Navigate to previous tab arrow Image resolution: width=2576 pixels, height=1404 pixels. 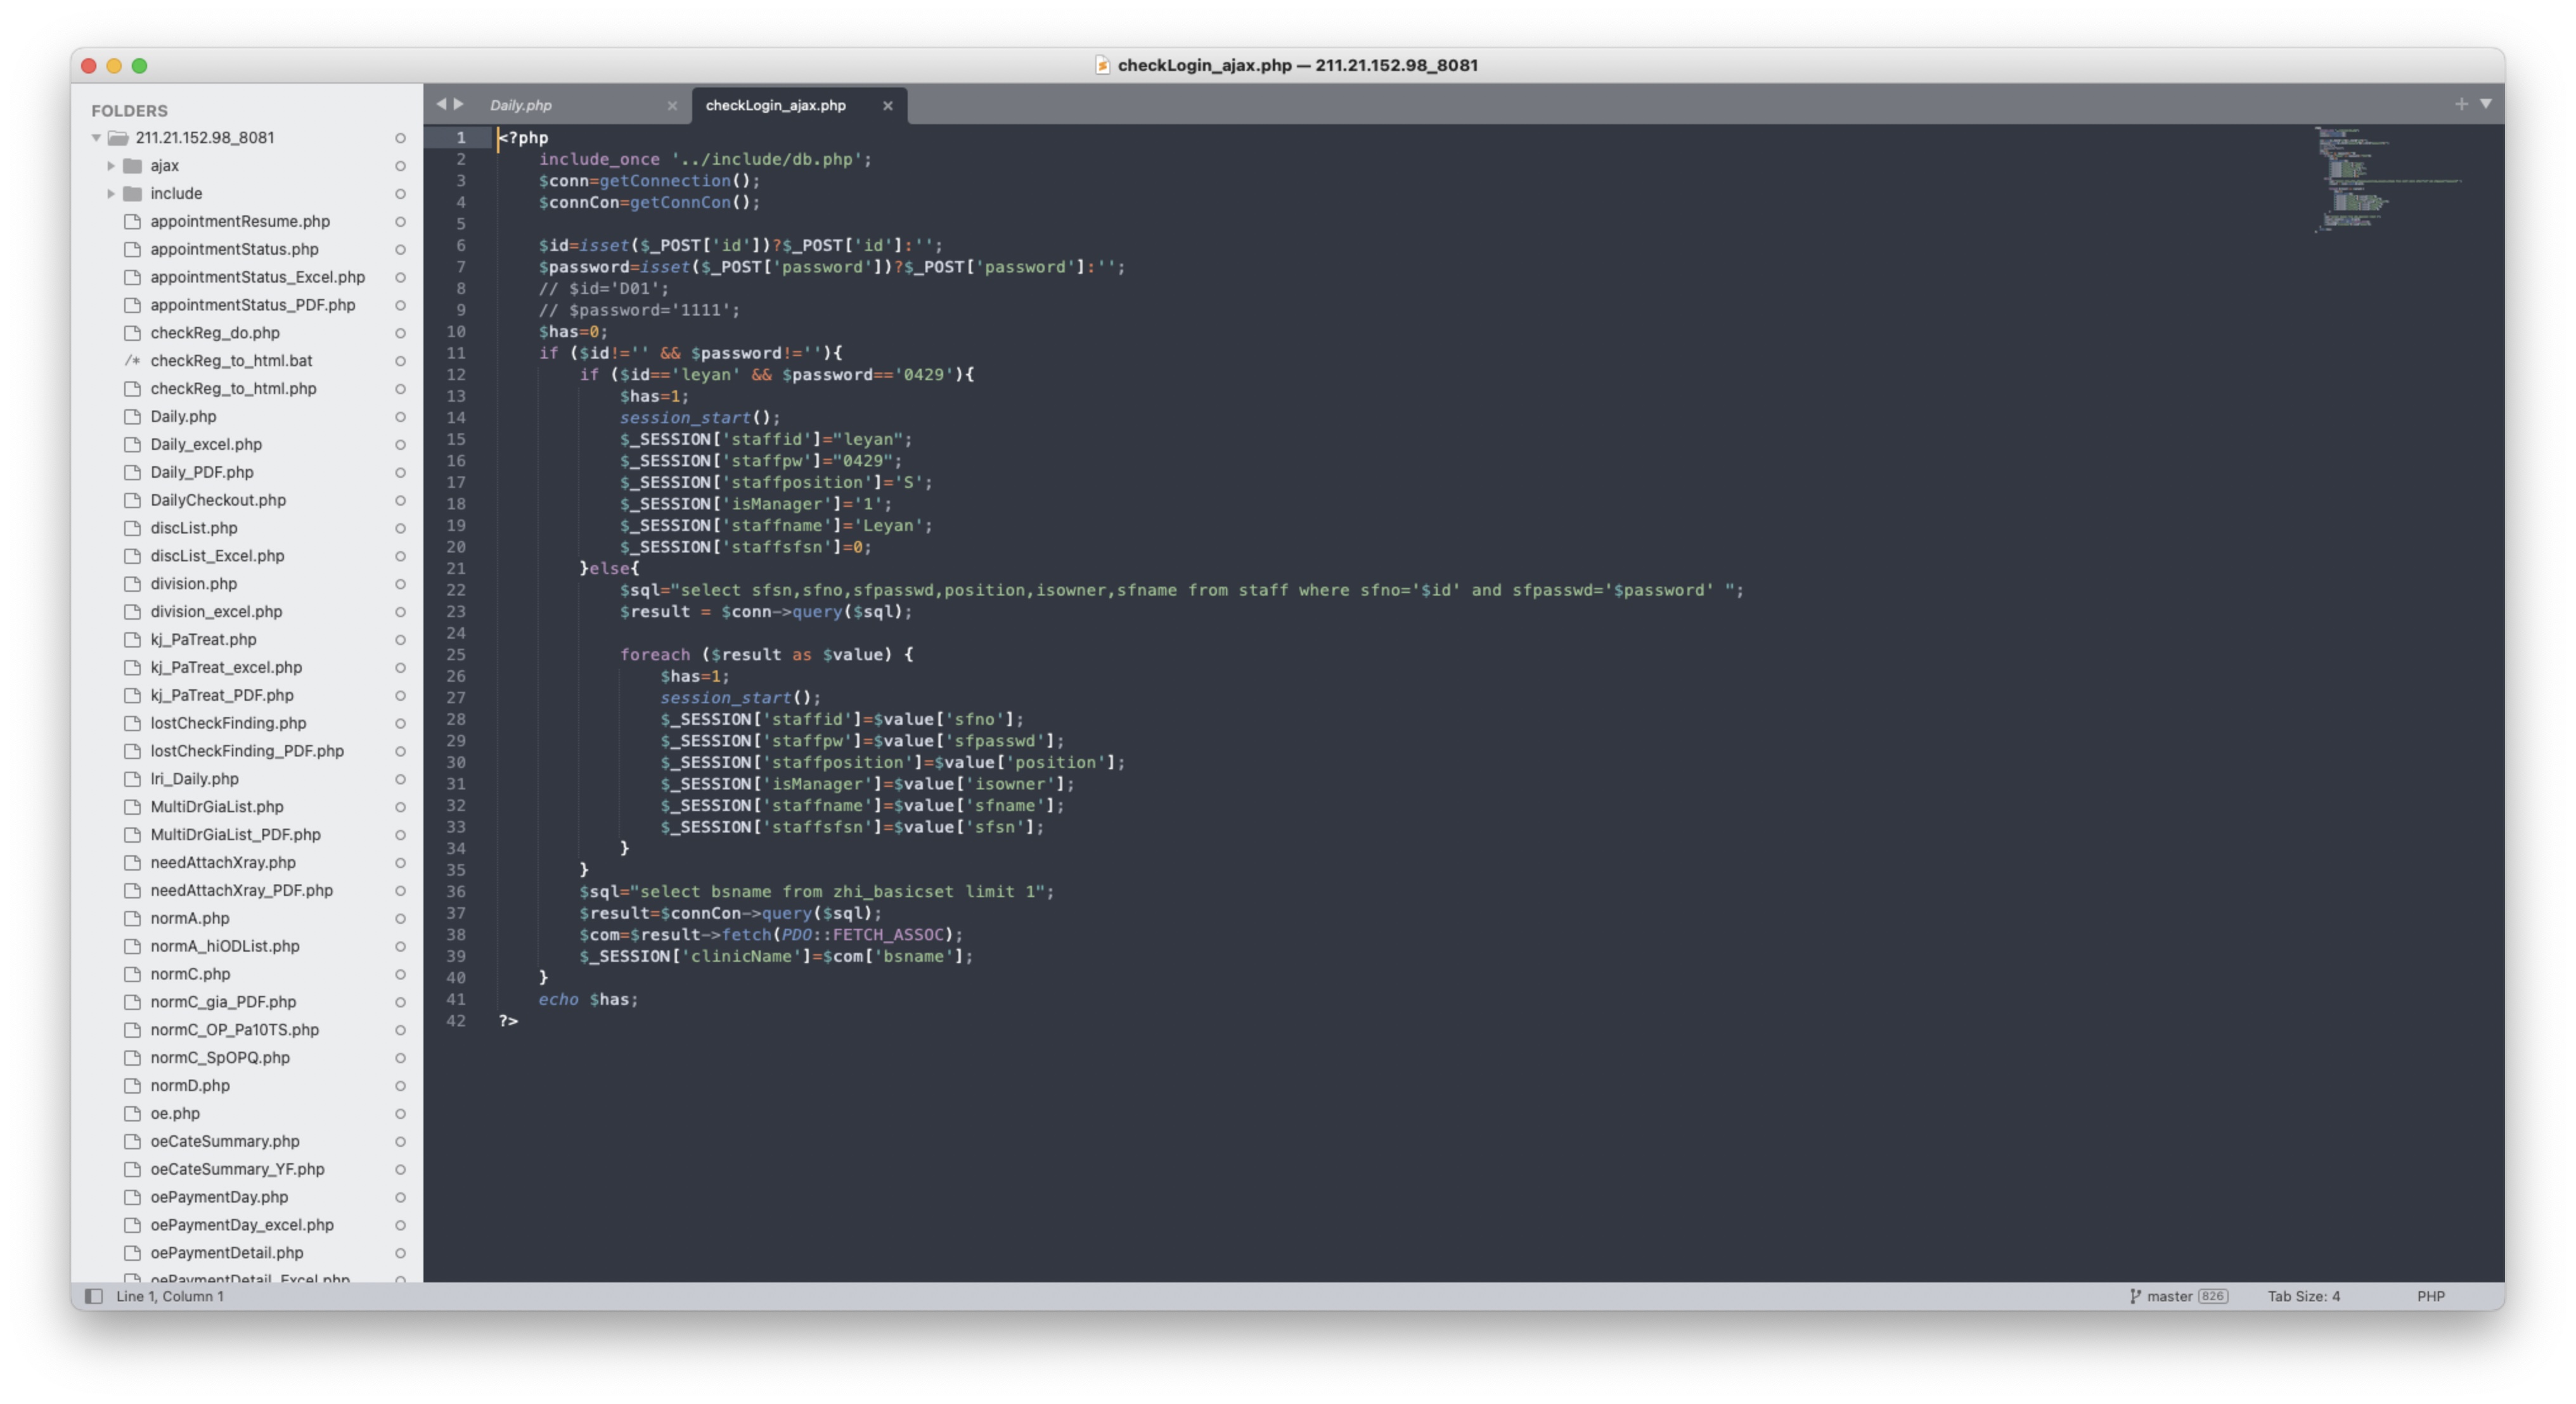pyautogui.click(x=441, y=104)
